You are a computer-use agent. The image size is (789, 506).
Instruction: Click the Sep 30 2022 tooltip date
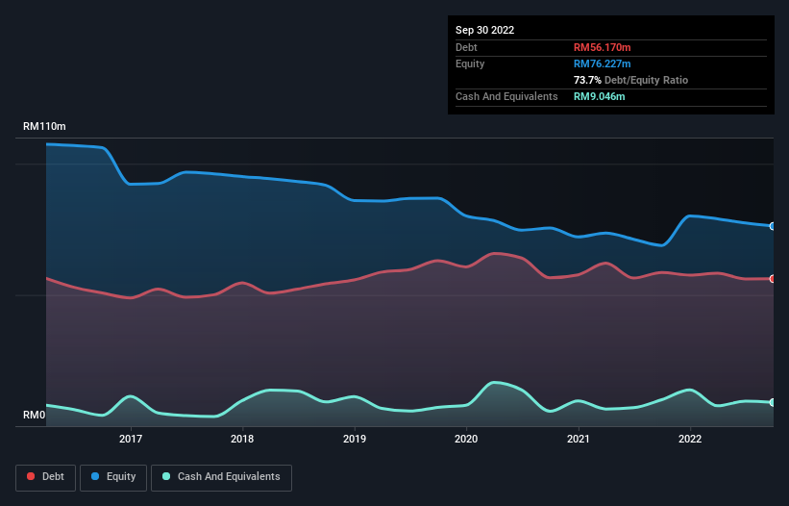pyautogui.click(x=484, y=30)
